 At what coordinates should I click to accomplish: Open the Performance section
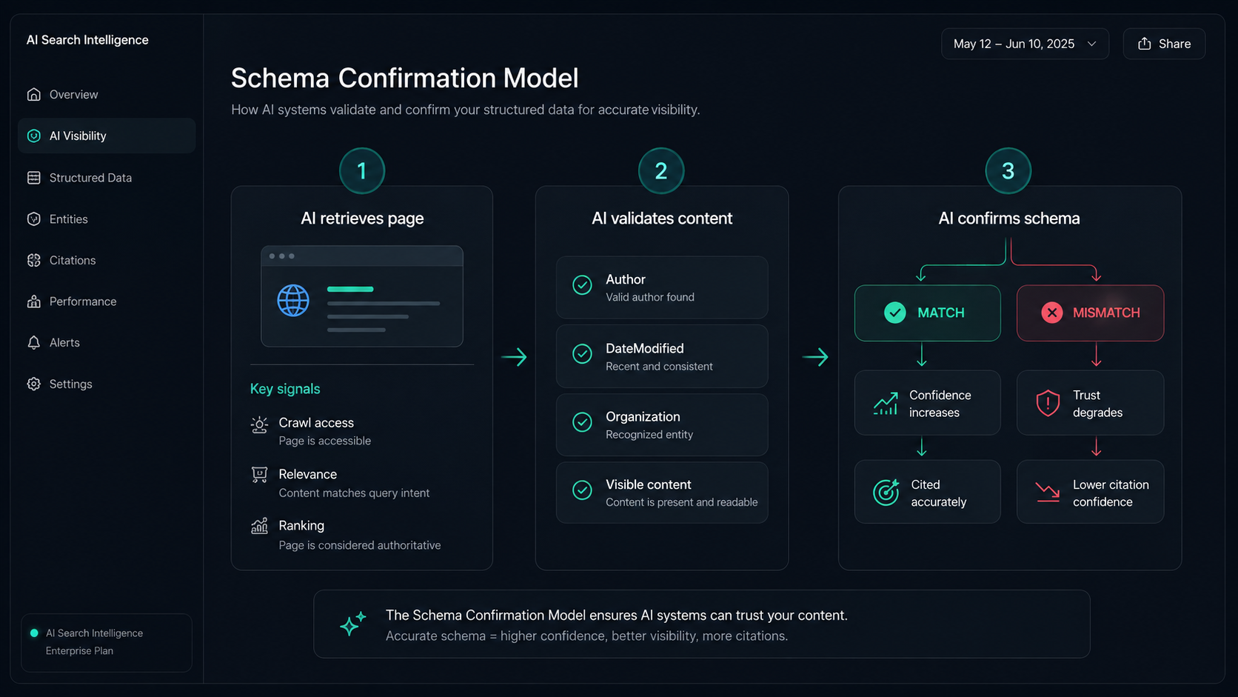[x=107, y=301]
